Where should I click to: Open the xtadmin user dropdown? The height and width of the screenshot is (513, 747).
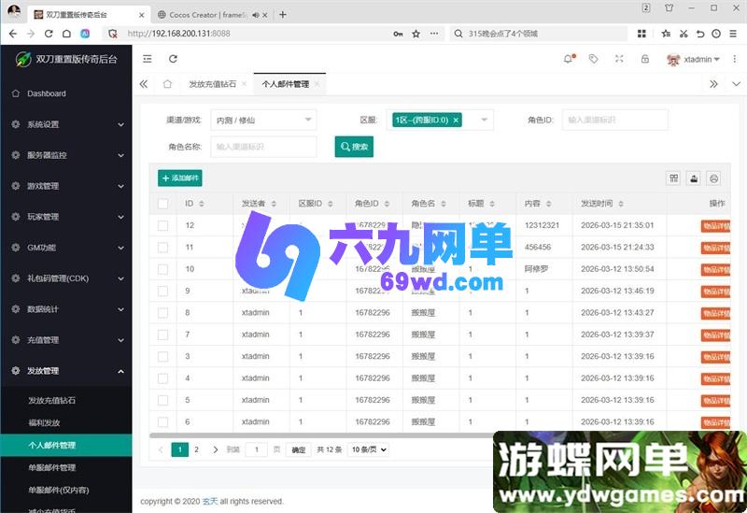point(694,59)
